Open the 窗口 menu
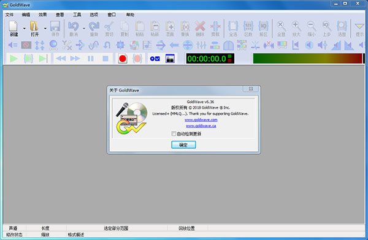This screenshot has width=368, height=240. [112, 15]
